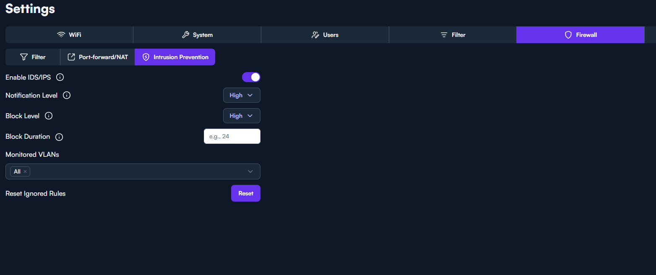This screenshot has height=275, width=656.
Task: Expand the Monitored VLANs selector chevron
Action: [250, 171]
